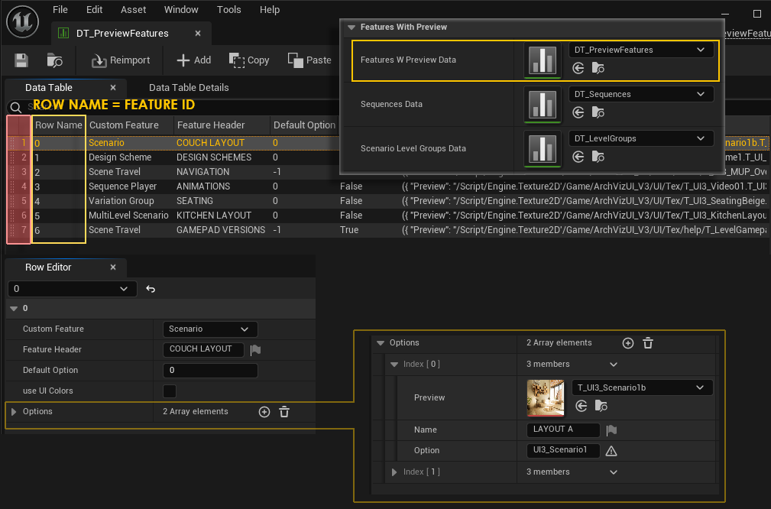
Task: Edit the Feature Header COUCH LAYOUT field
Action: pos(203,349)
